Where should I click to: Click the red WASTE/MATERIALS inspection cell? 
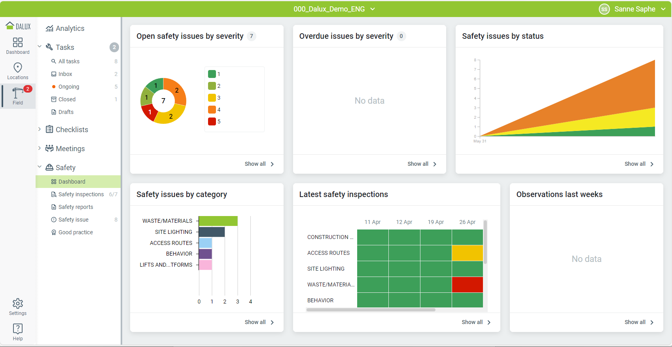[x=467, y=284]
